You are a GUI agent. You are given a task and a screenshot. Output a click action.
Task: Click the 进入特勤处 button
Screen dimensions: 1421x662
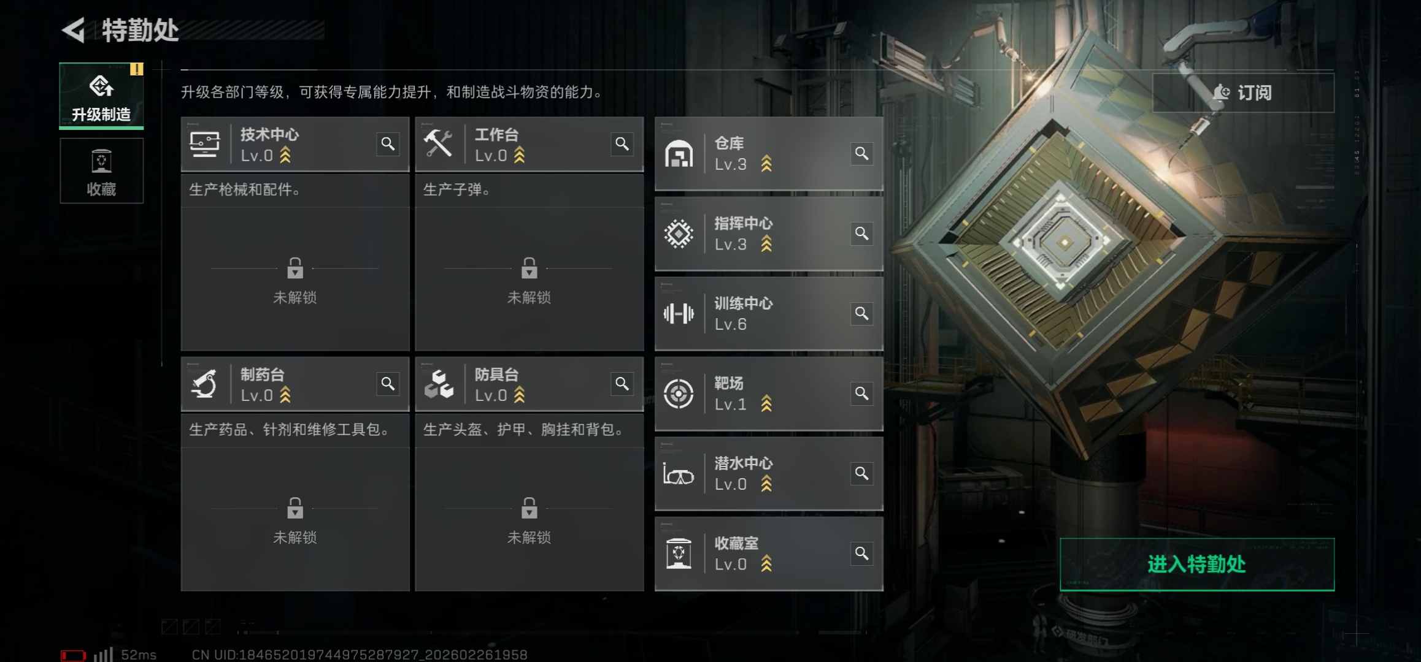click(x=1197, y=565)
